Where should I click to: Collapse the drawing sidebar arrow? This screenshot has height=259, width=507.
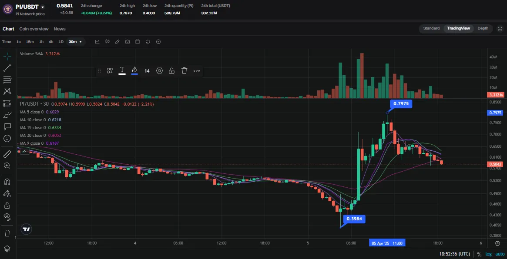pyautogui.click(x=15, y=237)
